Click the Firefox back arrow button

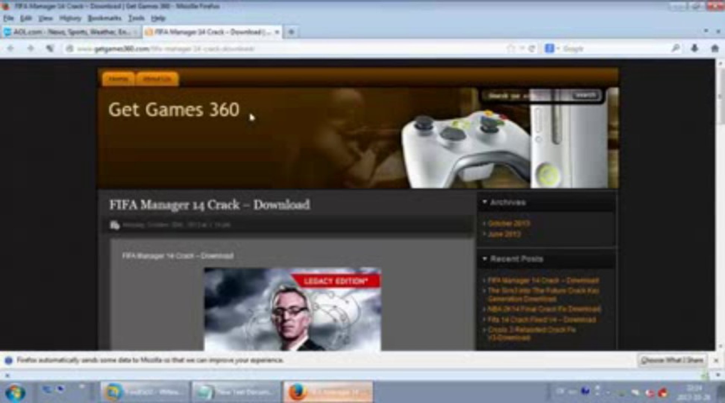10,49
